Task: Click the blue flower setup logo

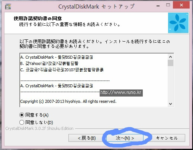Action: pyautogui.click(x=178, y=23)
